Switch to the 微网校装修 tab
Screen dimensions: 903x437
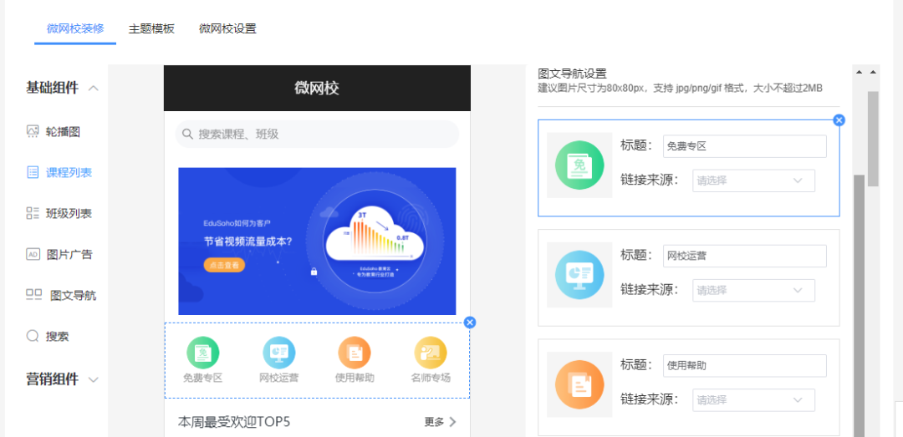[75, 28]
